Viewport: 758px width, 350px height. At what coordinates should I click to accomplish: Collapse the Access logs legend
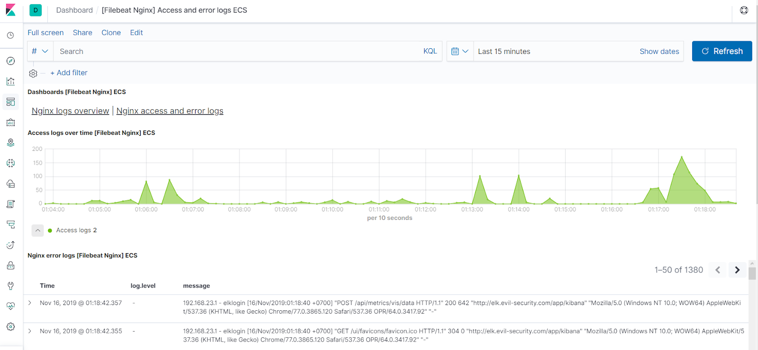tap(37, 230)
